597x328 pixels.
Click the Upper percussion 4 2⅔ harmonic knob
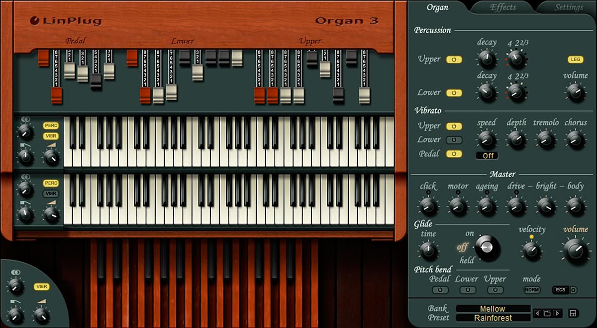tap(517, 59)
